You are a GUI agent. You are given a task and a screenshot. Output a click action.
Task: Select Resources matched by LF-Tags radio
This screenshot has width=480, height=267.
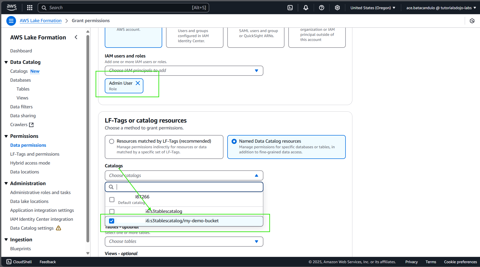point(112,141)
